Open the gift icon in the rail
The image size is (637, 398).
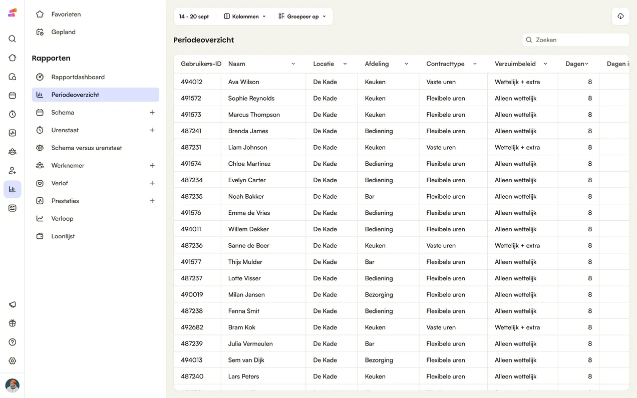pos(13,323)
